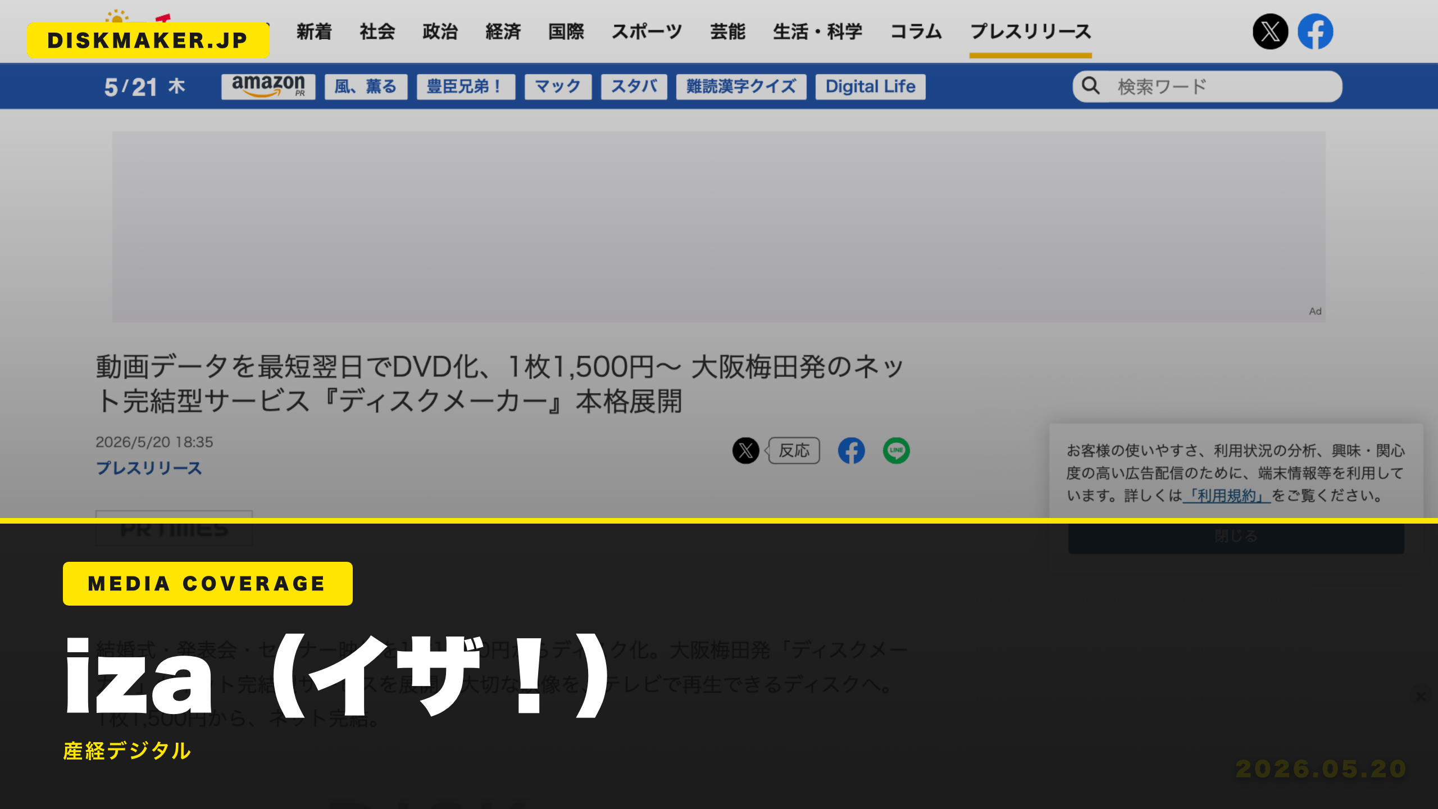
Task: Open the 国際 section
Action: point(566,31)
